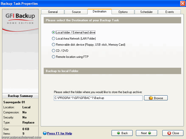The width and height of the screenshot is (186, 139).
Task: Click the backup folder path field
Action: (x=98, y=98)
